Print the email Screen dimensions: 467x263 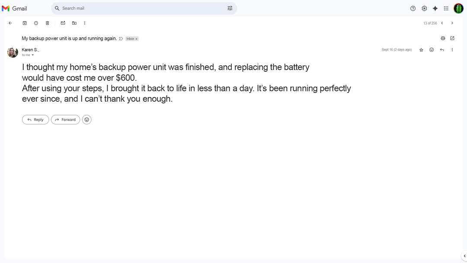click(x=443, y=38)
